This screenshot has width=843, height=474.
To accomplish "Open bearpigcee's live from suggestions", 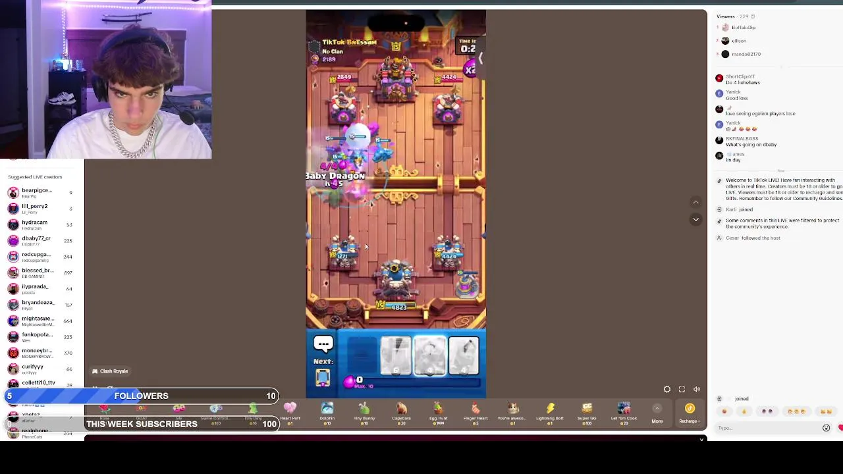I will 40,192.
